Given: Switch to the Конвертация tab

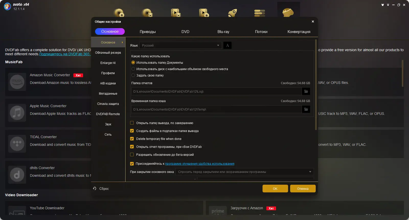Looking at the screenshot, I should tap(299, 32).
